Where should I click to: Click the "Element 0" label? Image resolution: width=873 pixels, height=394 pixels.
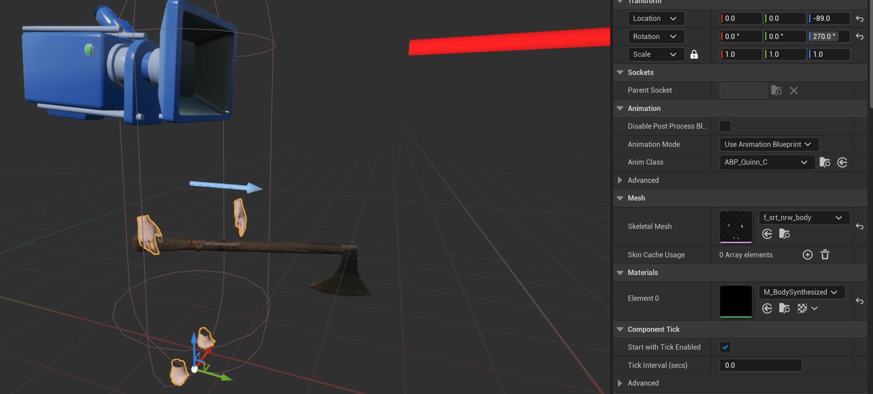tap(643, 298)
